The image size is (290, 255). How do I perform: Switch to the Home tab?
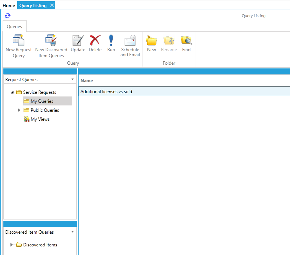tap(9, 6)
